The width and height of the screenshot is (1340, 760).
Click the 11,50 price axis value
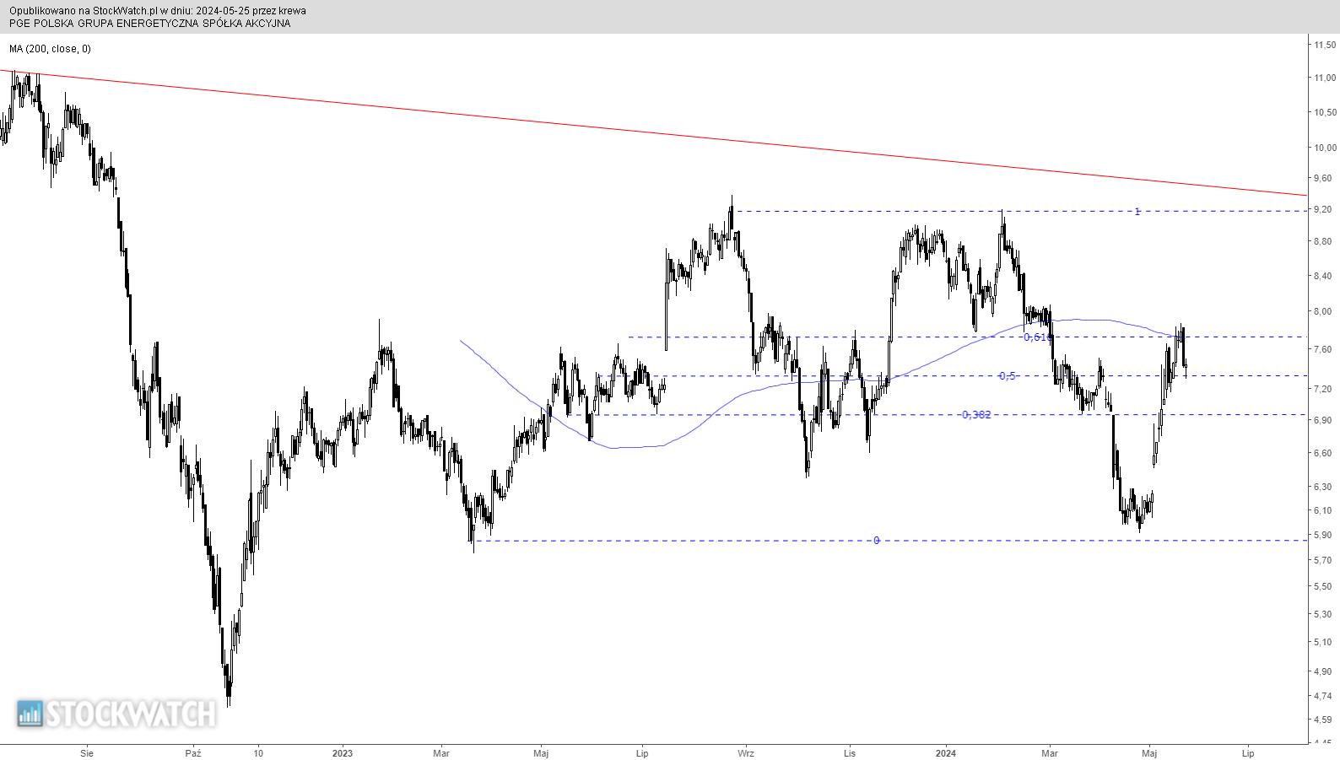1324,45
